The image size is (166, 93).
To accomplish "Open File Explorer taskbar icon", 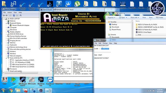I will pyautogui.click(x=18, y=91).
